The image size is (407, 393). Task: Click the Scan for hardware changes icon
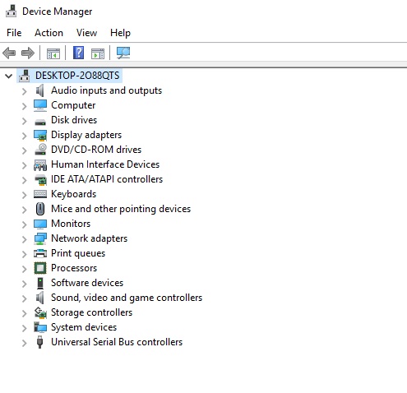click(x=123, y=53)
